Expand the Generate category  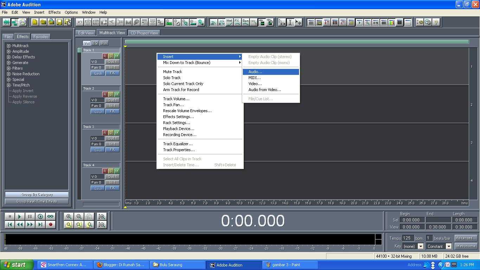pyautogui.click(x=9, y=63)
